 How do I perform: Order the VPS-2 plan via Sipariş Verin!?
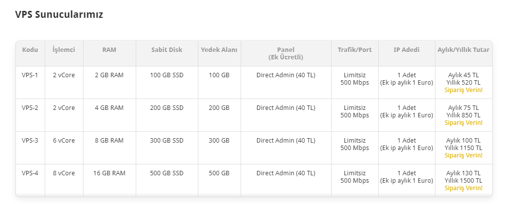coord(463,123)
